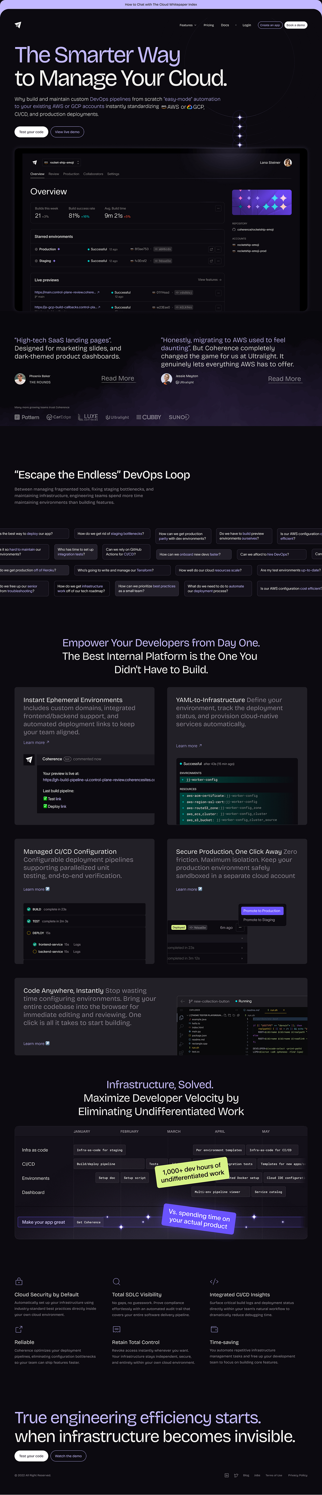Click Read More under Phoenix Baker's quote
This screenshot has width=322, height=1495.
(118, 378)
